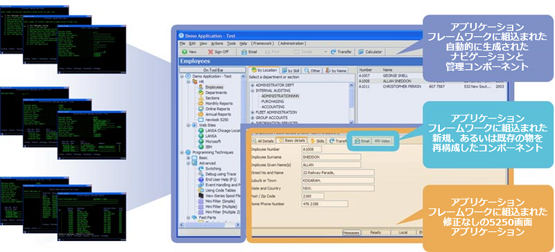The image size is (555, 252).
Task: Click the Employee Surname input field
Action: [x=331, y=157]
